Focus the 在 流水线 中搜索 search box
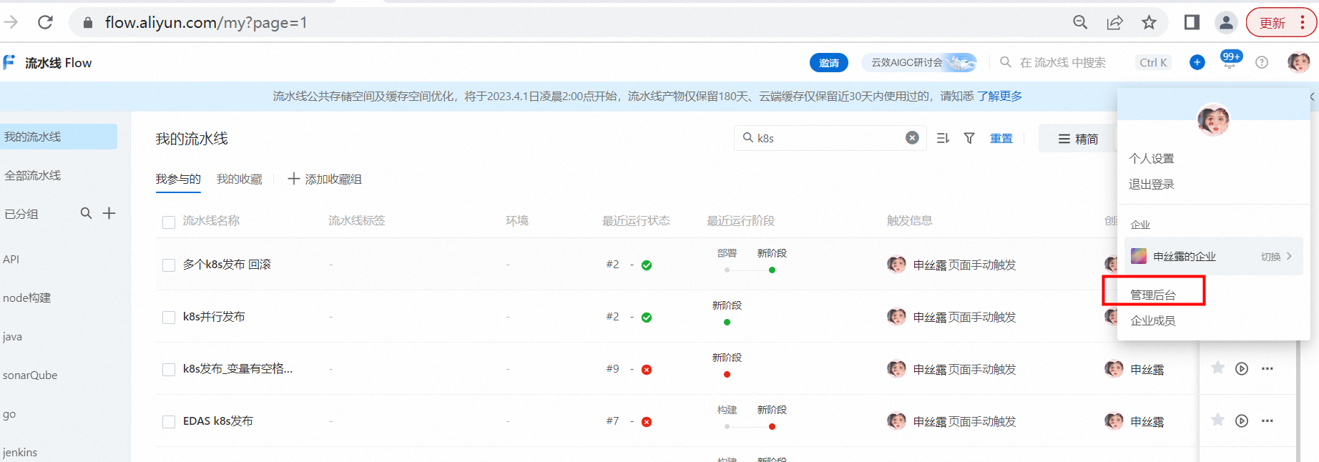The width and height of the screenshot is (1319, 462). (1062, 63)
